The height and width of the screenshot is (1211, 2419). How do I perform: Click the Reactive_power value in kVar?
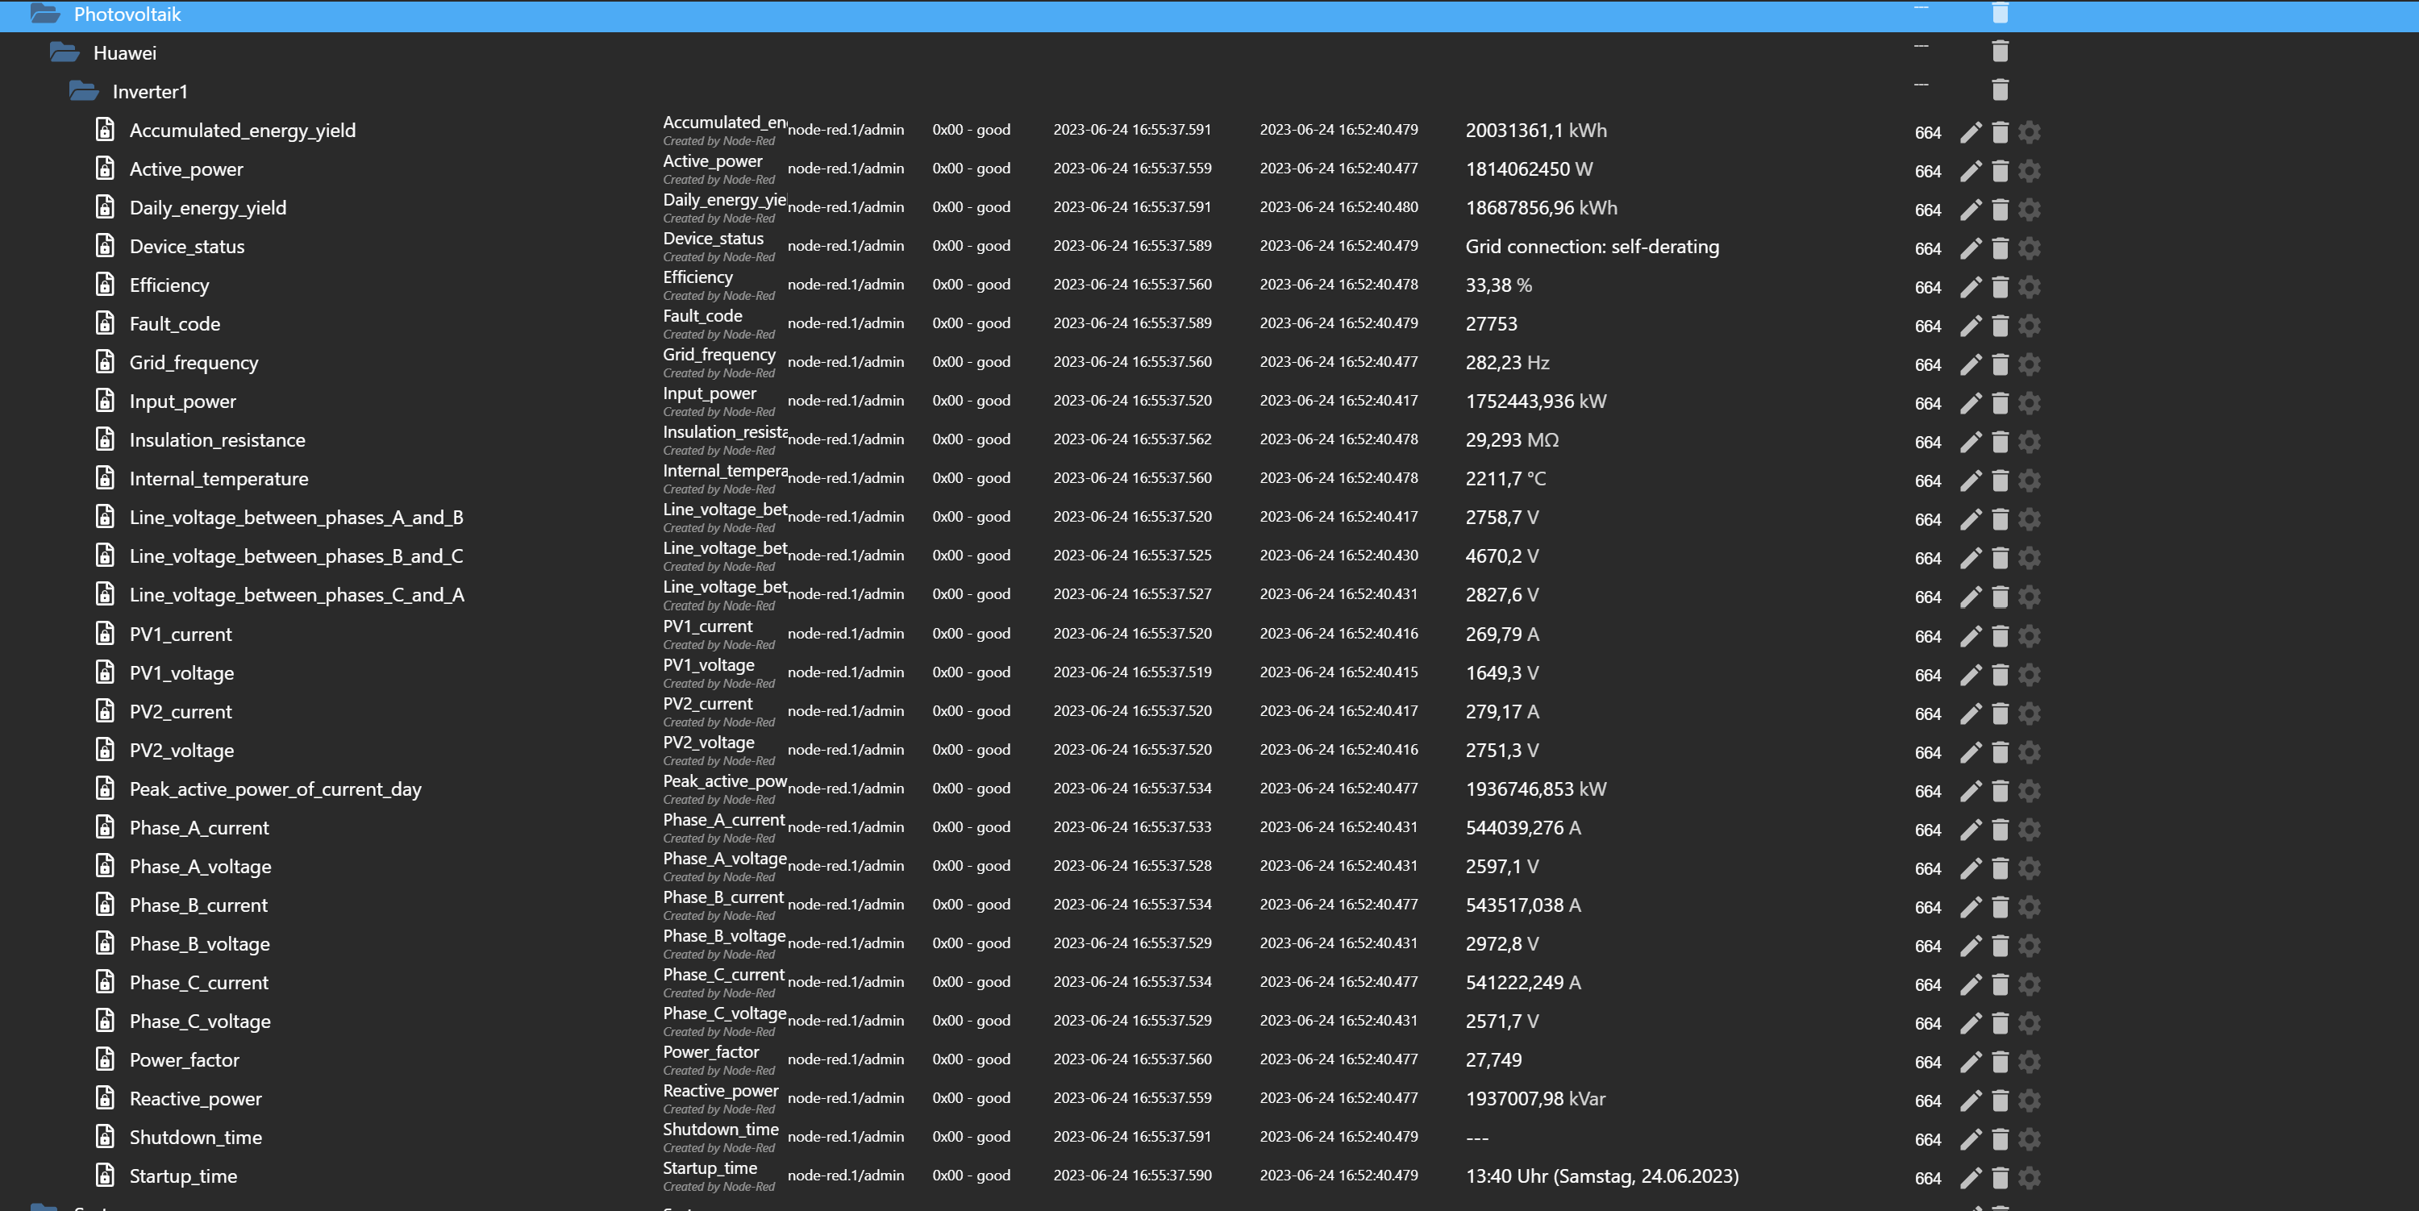(x=1534, y=1098)
